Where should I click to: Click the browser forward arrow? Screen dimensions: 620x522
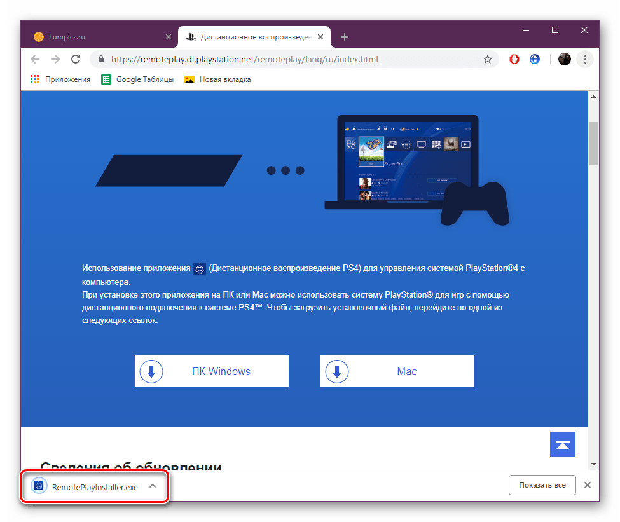pos(55,59)
